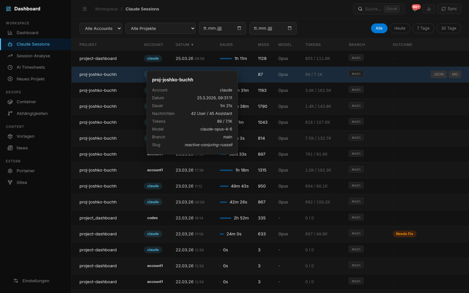Select the Gitea branch icon
This screenshot has height=293, width=469.
pyautogui.click(x=10, y=182)
